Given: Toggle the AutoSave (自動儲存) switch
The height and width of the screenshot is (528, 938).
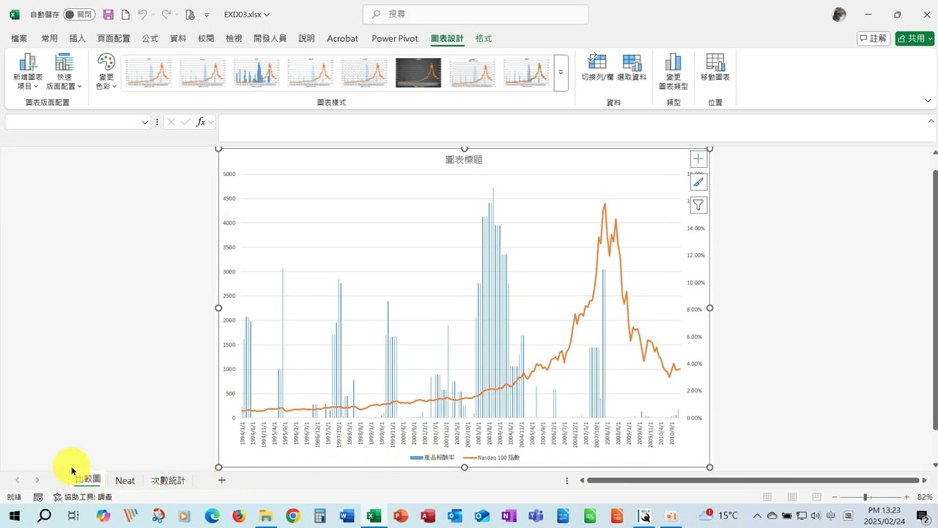Looking at the screenshot, I should click(79, 15).
